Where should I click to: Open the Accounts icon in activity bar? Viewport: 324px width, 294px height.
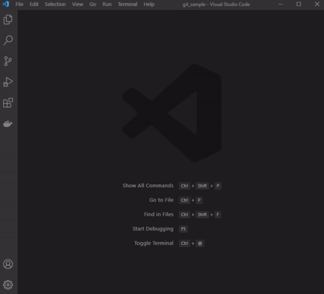point(8,264)
